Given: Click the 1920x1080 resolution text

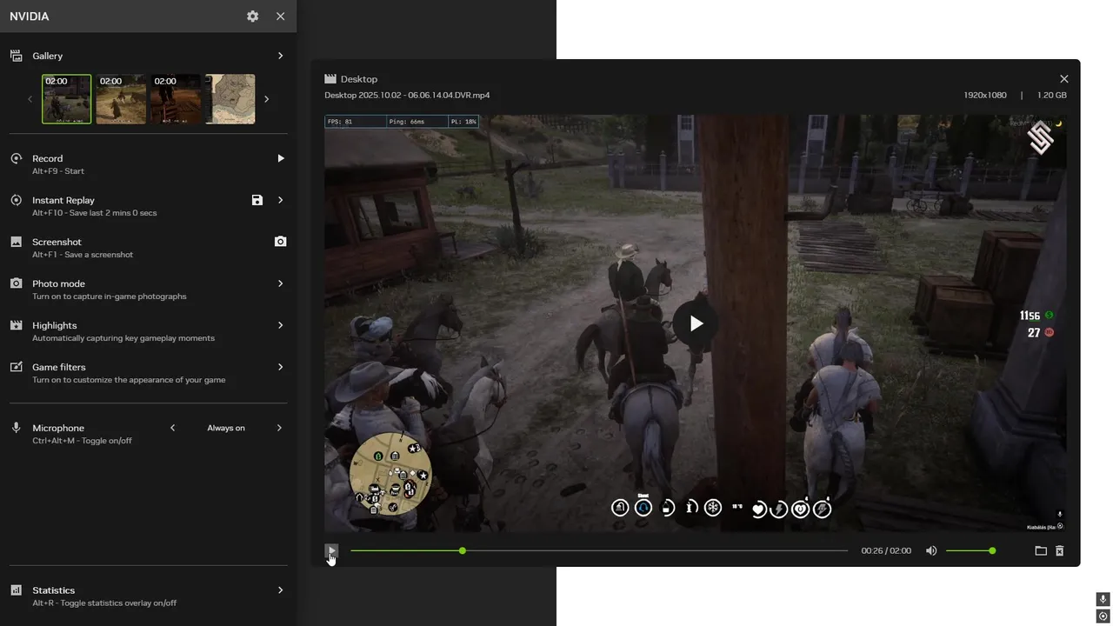Looking at the screenshot, I should (985, 95).
